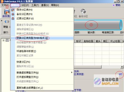The image size is (124, 92).
Task: Click the GPT partition table type value
Action: point(120,74)
